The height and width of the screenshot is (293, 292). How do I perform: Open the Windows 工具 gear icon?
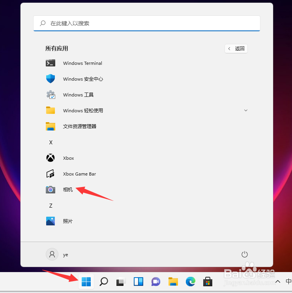pyautogui.click(x=51, y=95)
